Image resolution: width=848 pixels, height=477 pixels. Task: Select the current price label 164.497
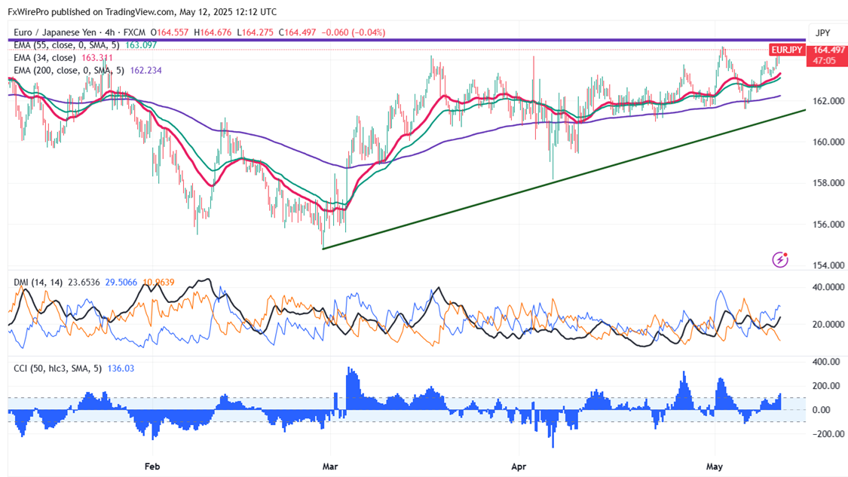tap(828, 50)
